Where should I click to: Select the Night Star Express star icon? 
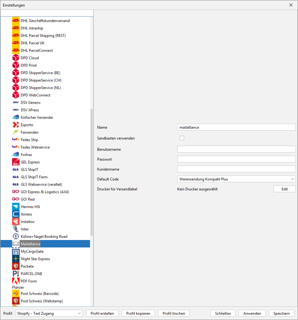click(16, 259)
